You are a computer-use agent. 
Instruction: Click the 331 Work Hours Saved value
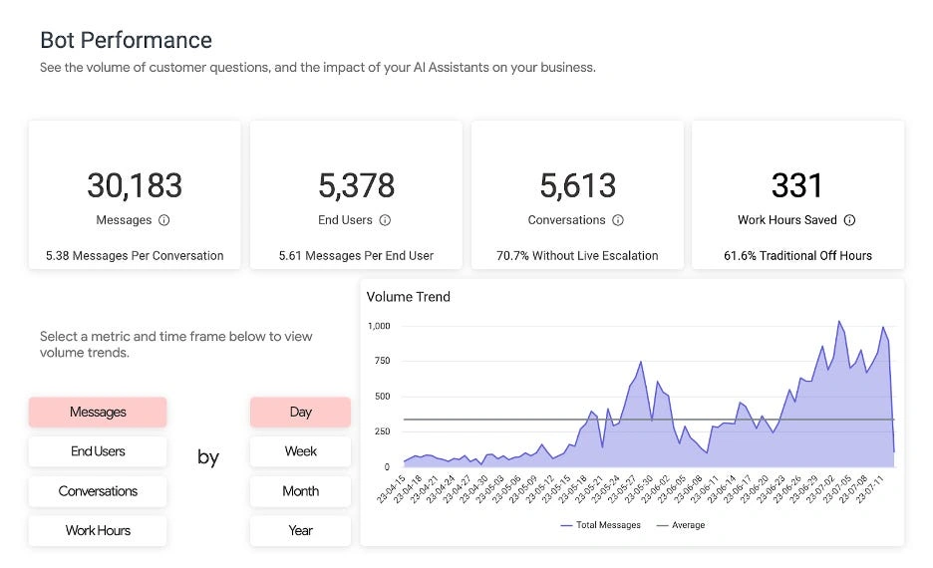tap(797, 185)
